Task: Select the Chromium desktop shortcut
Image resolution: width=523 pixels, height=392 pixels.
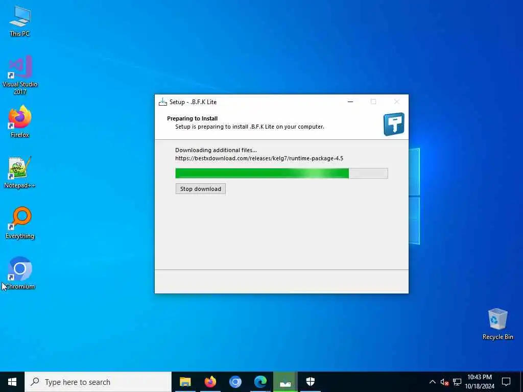Action: tap(20, 273)
